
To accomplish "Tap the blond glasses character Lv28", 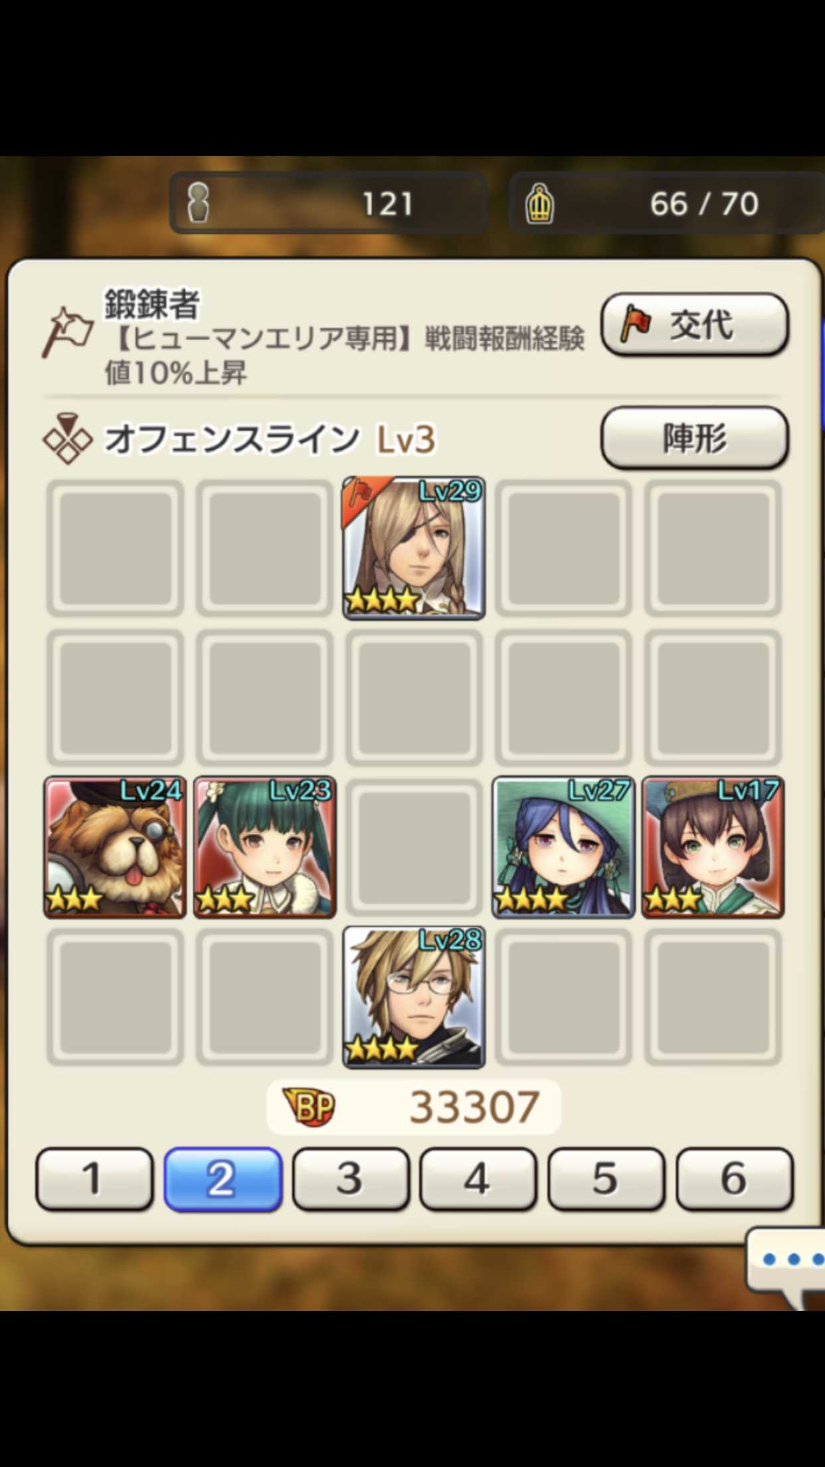I will point(414,997).
